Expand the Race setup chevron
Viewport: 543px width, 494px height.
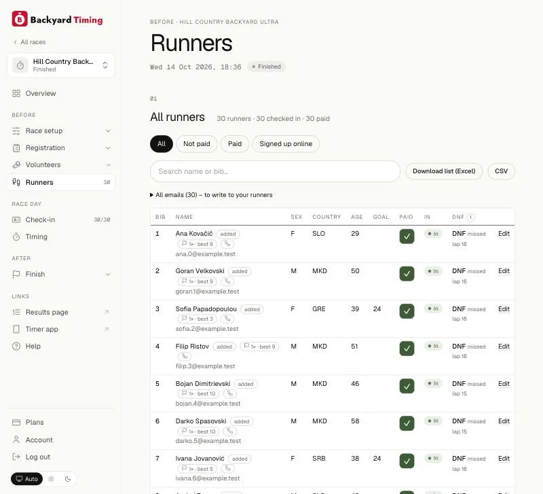[x=108, y=130]
